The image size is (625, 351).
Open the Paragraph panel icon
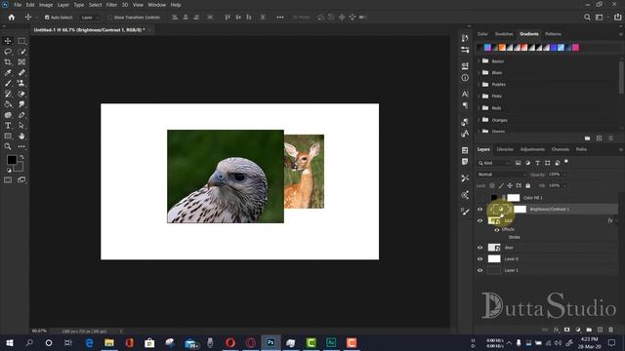click(465, 105)
